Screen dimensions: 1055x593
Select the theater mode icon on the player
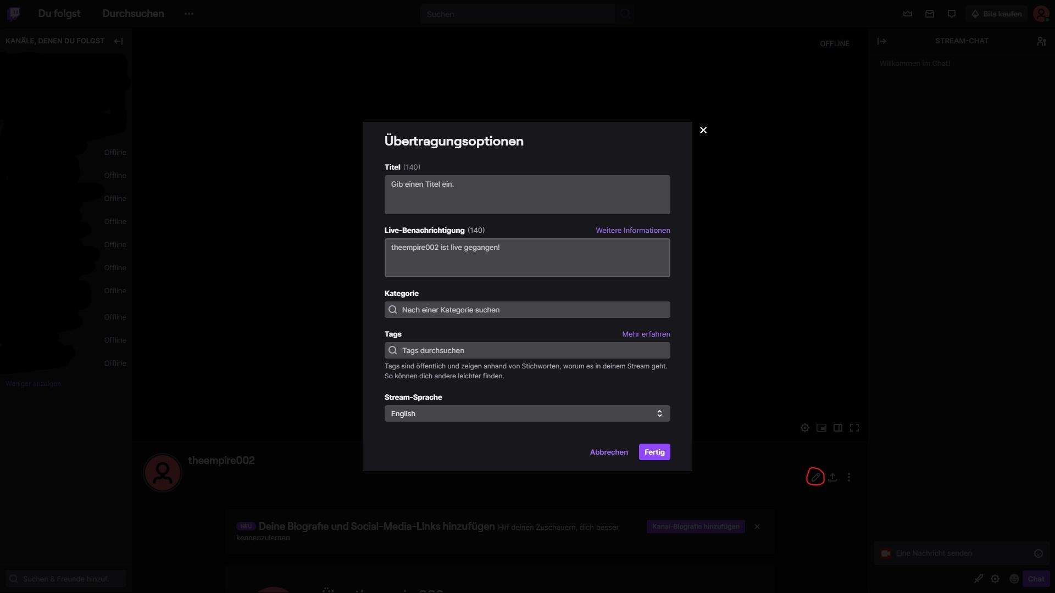point(838,428)
